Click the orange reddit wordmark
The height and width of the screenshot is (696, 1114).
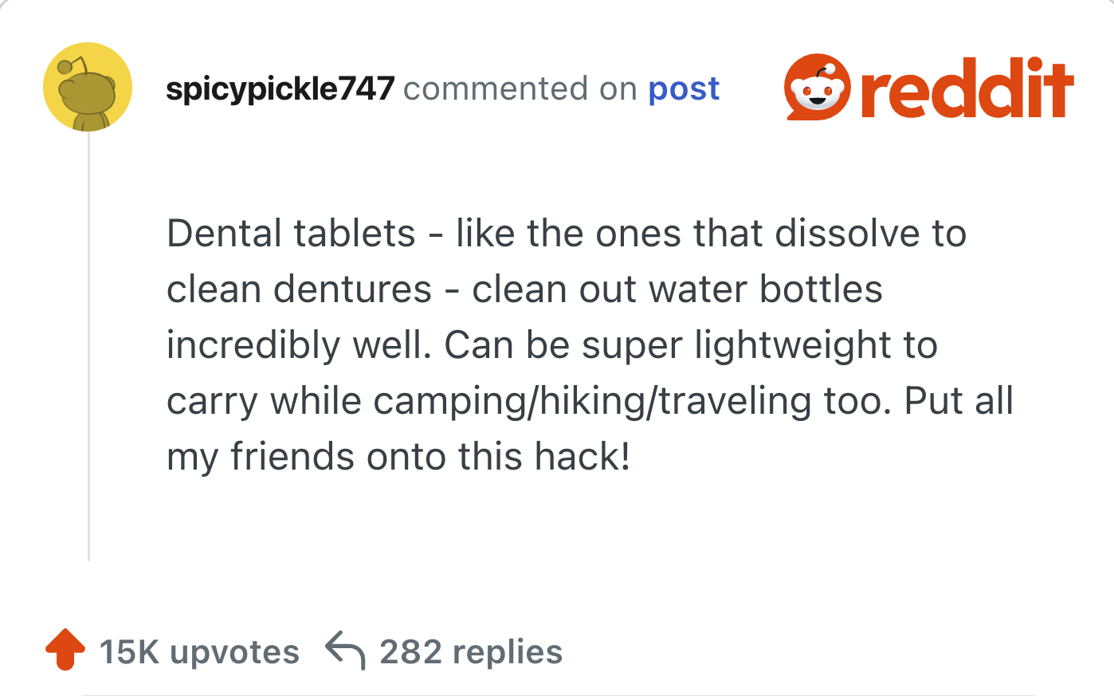[967, 88]
